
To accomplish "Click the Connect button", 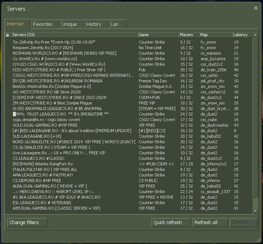I will 243,223.
